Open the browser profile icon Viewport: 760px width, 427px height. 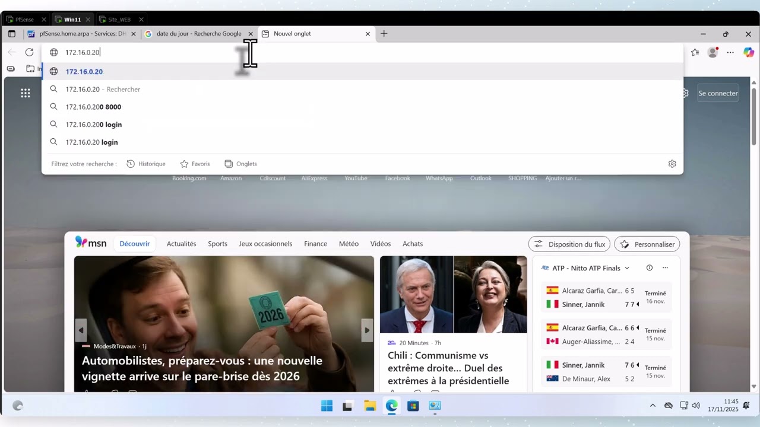(713, 52)
